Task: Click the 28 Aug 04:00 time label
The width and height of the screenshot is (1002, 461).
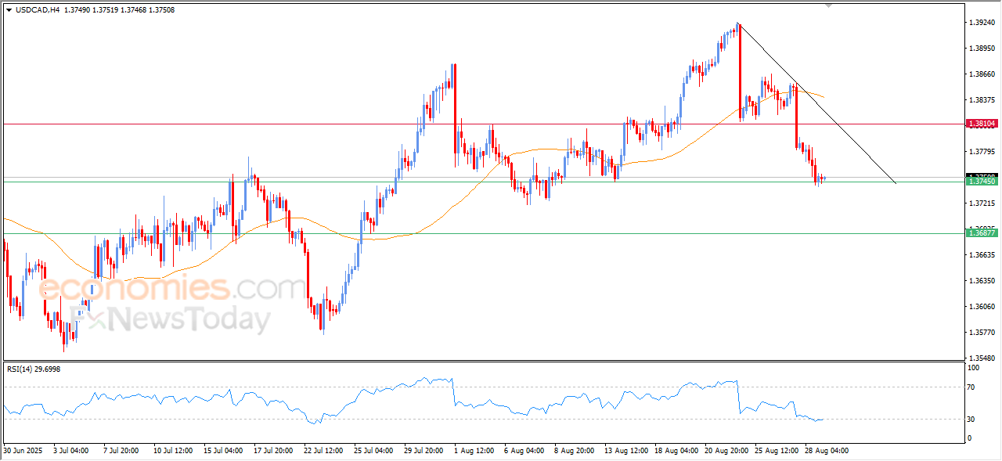Action: 827,451
